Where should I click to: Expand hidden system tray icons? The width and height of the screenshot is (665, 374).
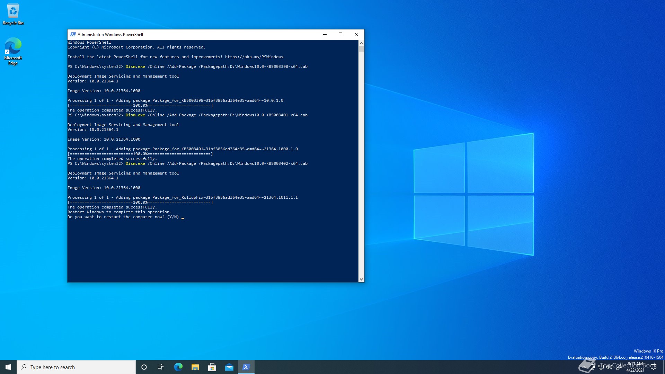pyautogui.click(x=584, y=367)
